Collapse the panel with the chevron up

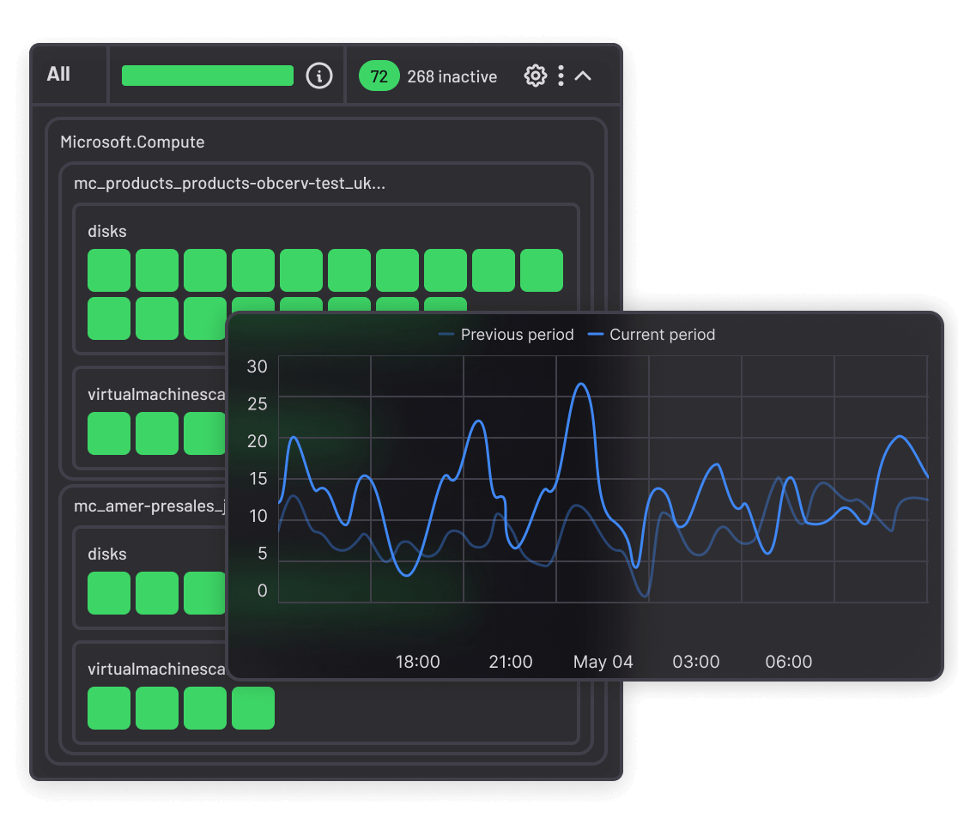[x=583, y=76]
